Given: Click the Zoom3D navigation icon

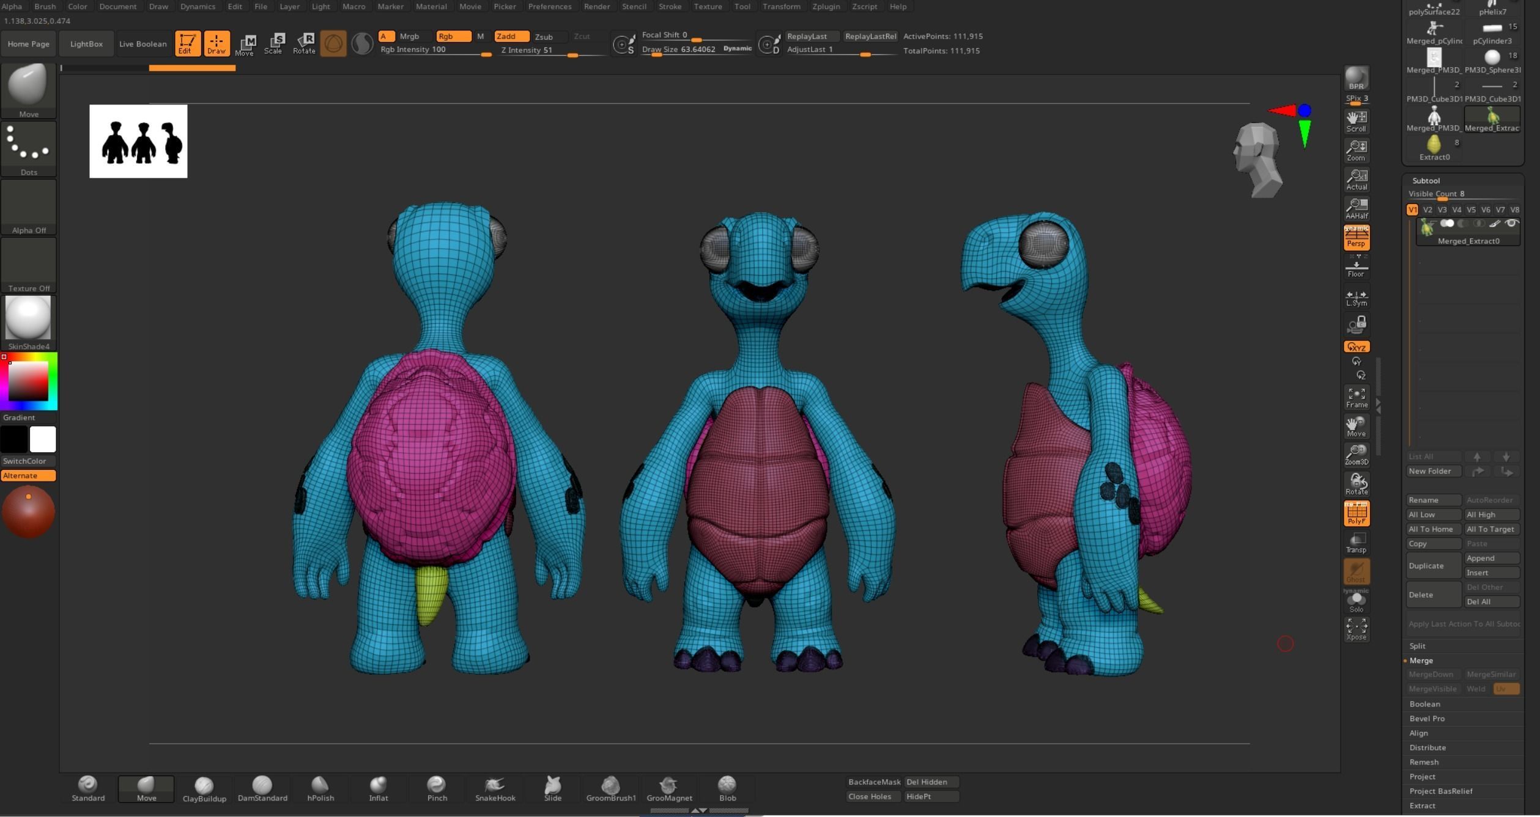Looking at the screenshot, I should tap(1356, 455).
